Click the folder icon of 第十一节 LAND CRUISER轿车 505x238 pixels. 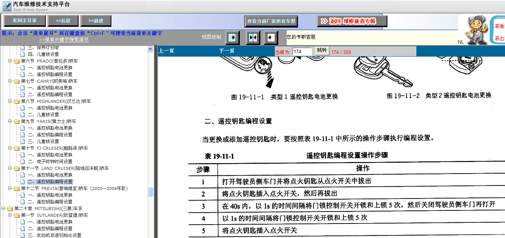[16, 168]
